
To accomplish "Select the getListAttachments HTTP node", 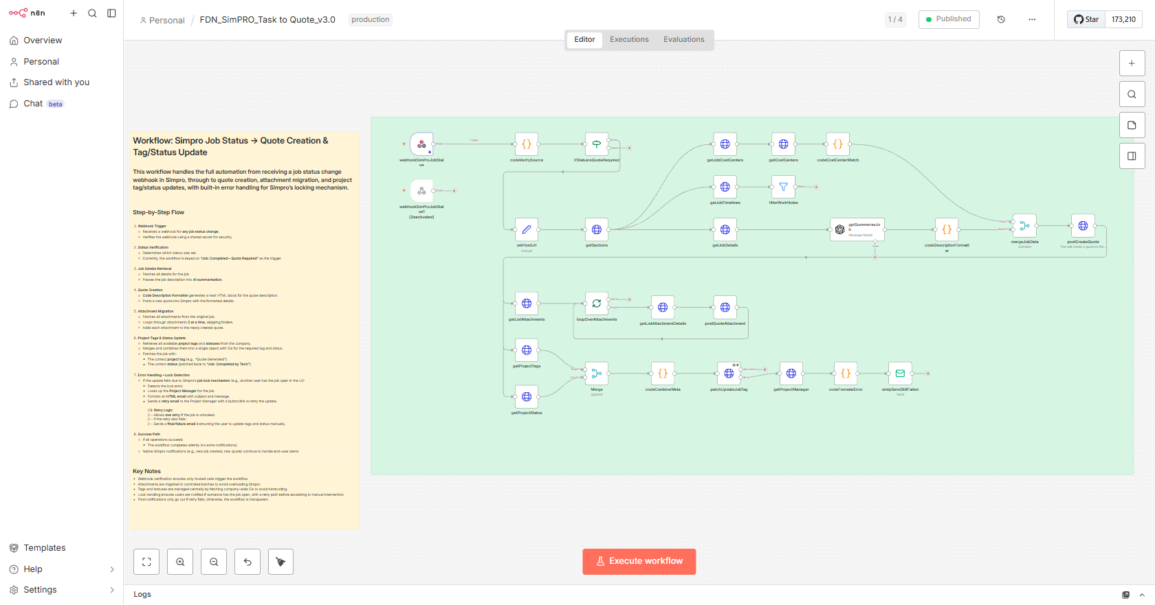I will 527,304.
